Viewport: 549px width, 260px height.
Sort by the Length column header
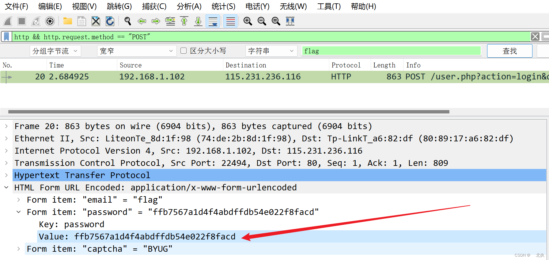pyautogui.click(x=387, y=65)
